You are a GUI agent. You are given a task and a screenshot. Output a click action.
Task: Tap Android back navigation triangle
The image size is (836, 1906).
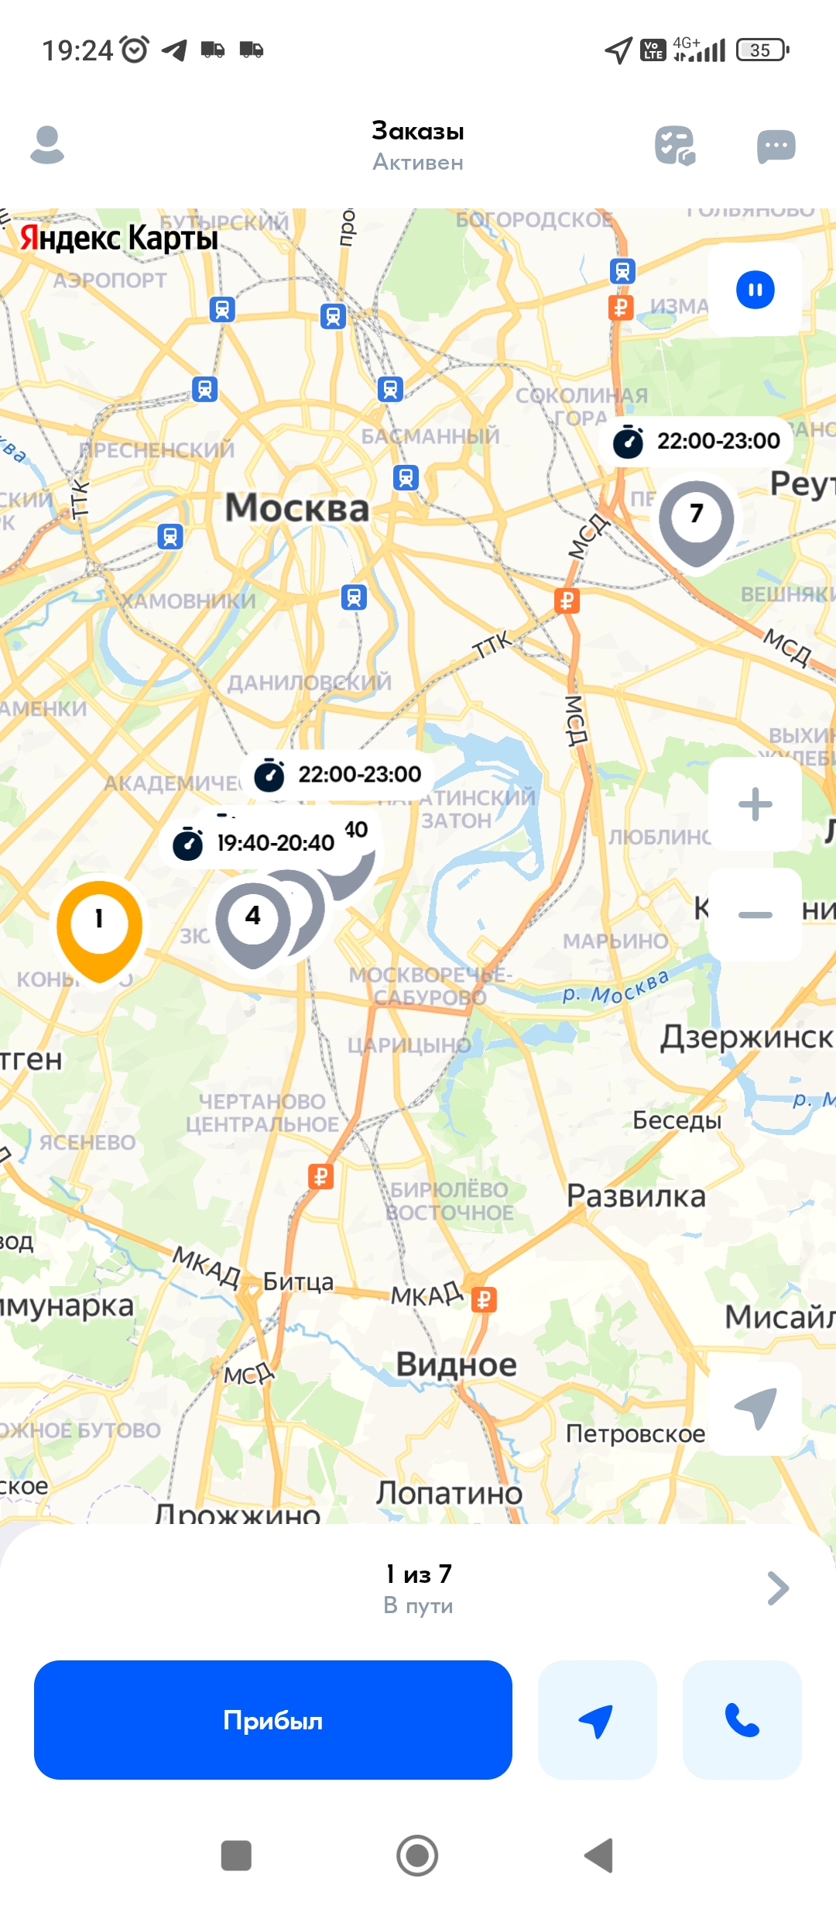click(598, 1856)
